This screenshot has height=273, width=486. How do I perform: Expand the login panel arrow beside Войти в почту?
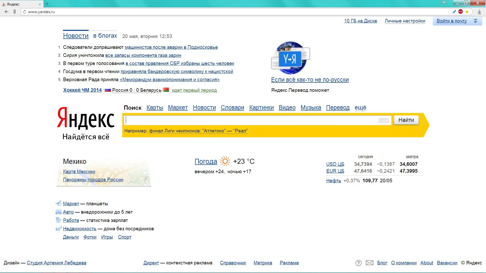[x=476, y=21]
